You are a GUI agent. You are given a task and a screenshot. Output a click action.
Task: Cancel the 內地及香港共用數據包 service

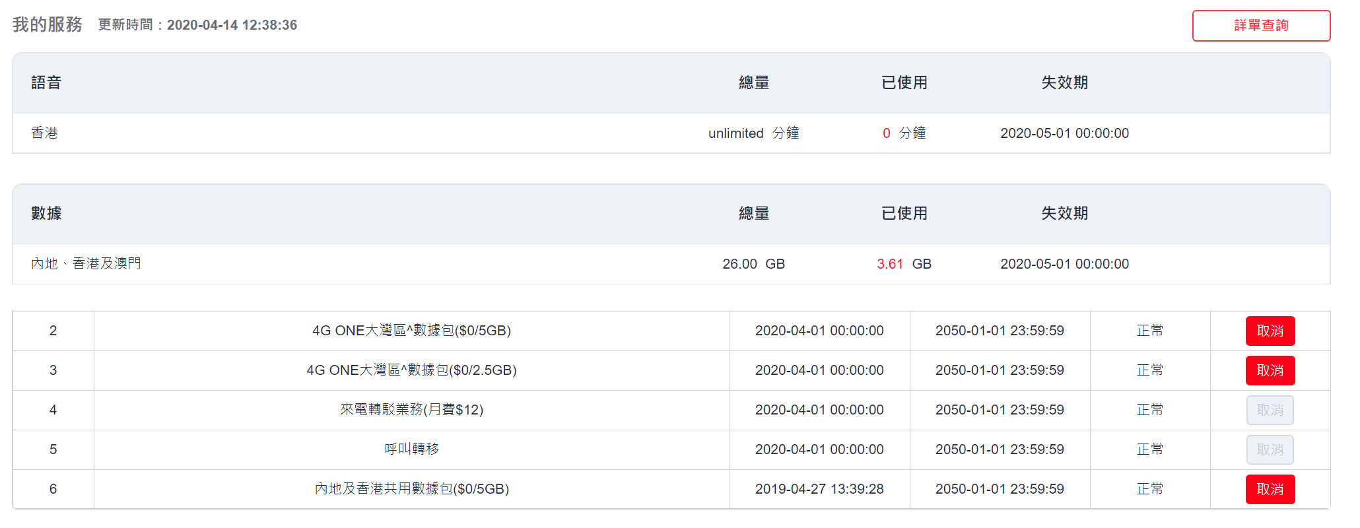tap(1270, 489)
